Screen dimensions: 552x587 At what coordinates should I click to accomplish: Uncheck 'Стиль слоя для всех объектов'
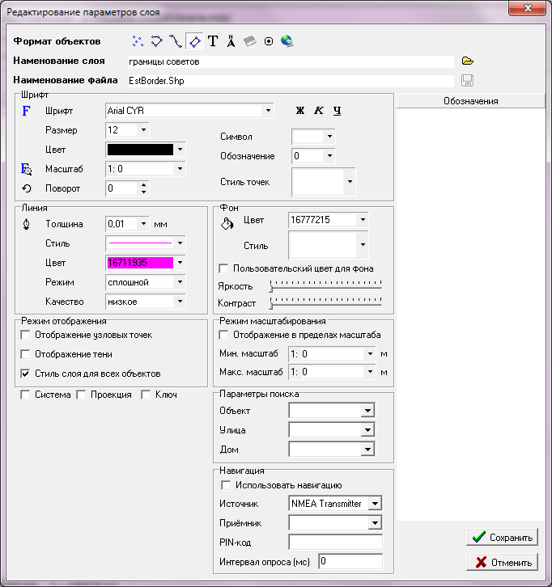pos(26,374)
